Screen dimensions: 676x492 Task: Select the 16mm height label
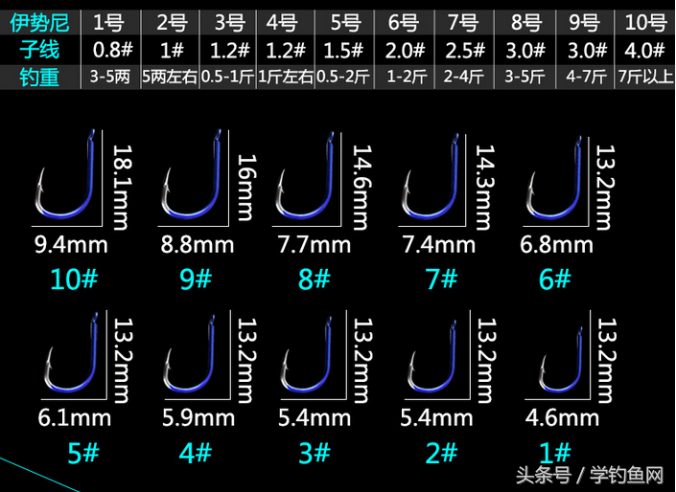tap(247, 188)
